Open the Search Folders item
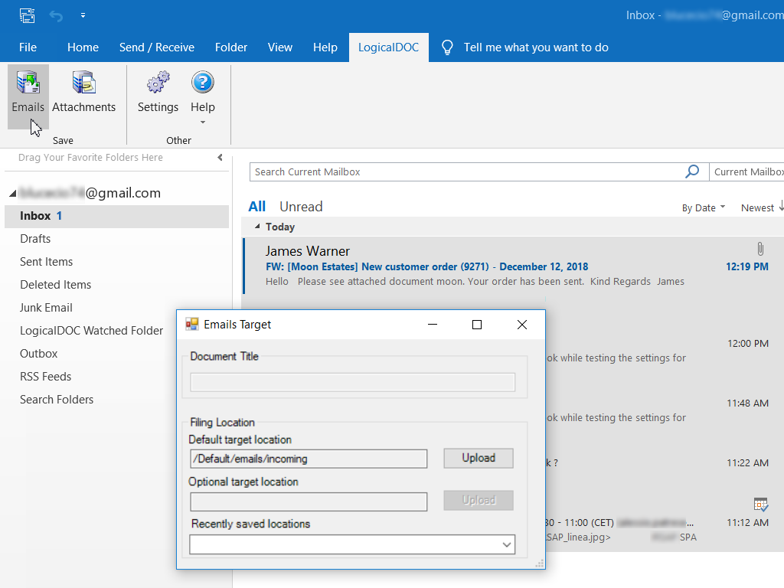Screen dimensions: 784x588 [x=57, y=400]
